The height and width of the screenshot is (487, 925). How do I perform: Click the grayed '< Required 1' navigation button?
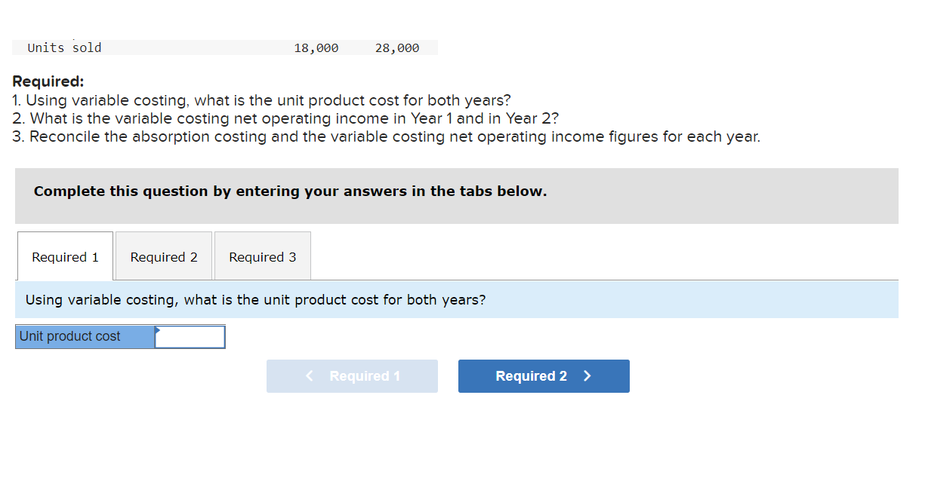point(352,375)
